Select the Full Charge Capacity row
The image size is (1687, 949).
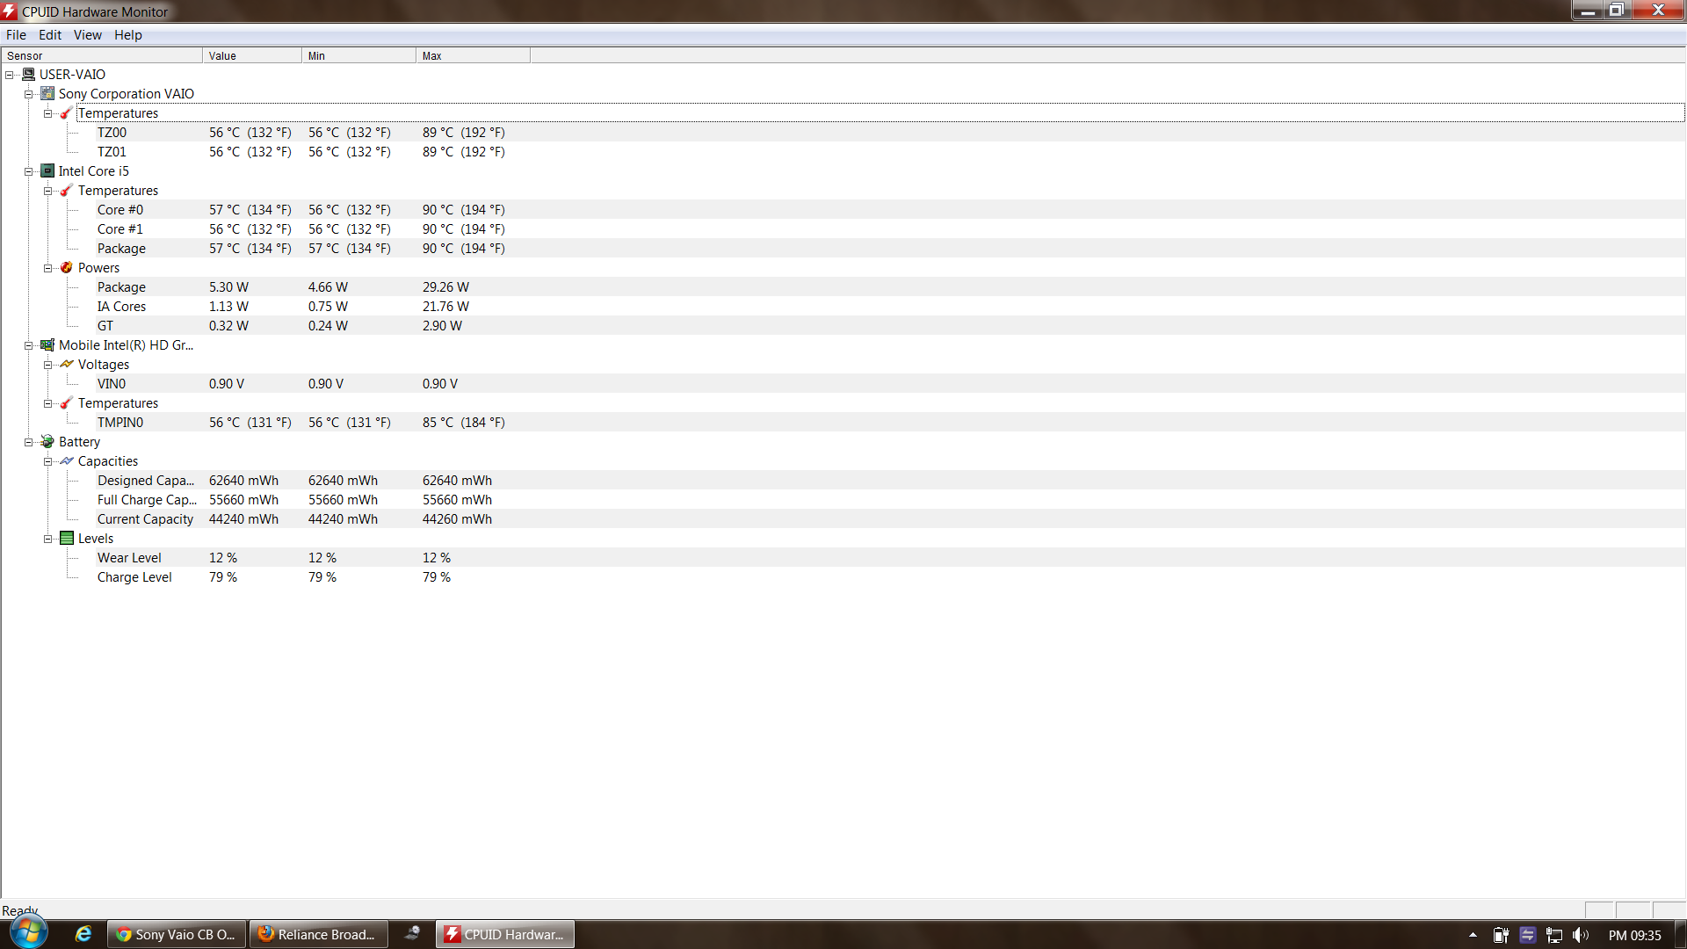click(891, 500)
